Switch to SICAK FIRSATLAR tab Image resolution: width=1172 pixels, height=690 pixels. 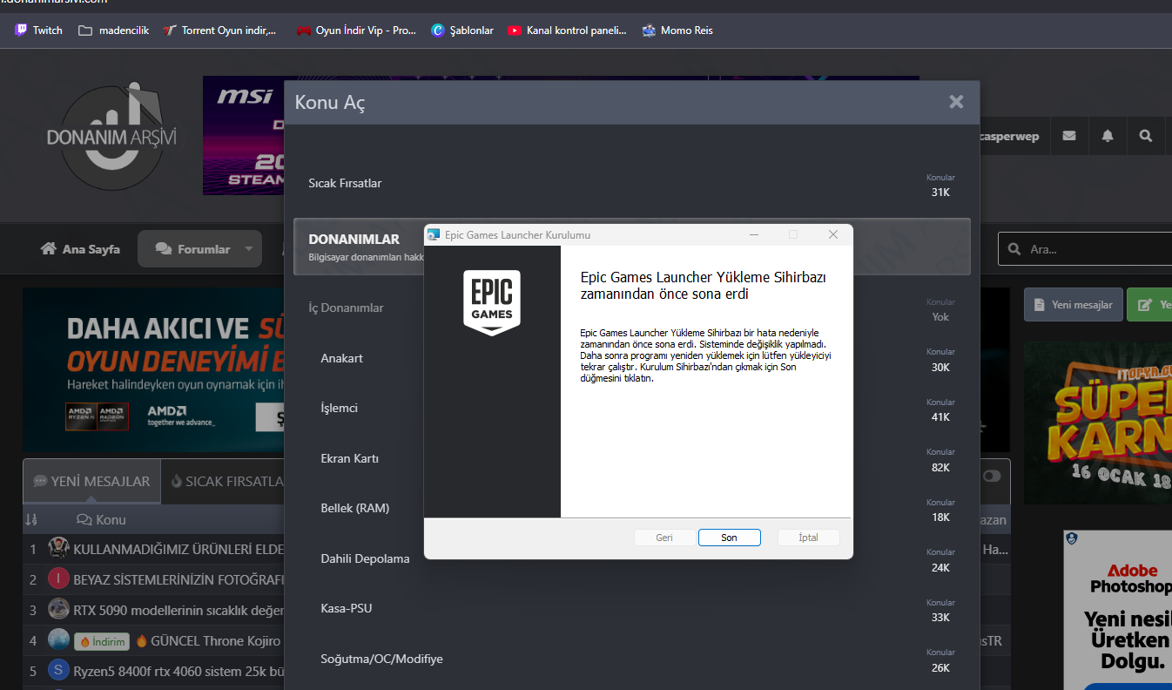226,481
